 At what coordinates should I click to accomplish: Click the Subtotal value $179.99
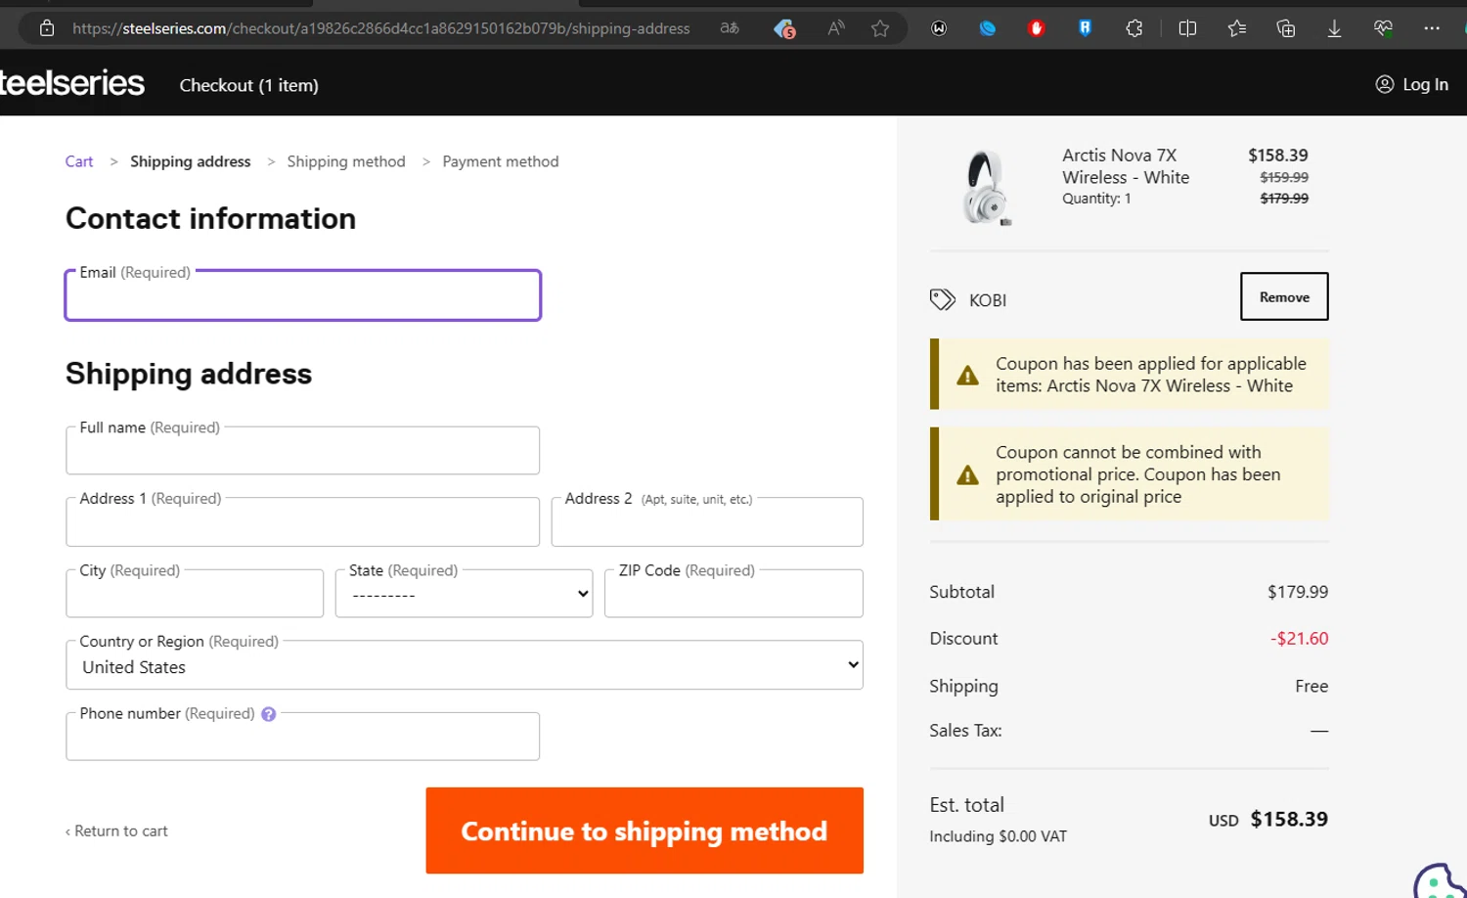[1298, 592]
